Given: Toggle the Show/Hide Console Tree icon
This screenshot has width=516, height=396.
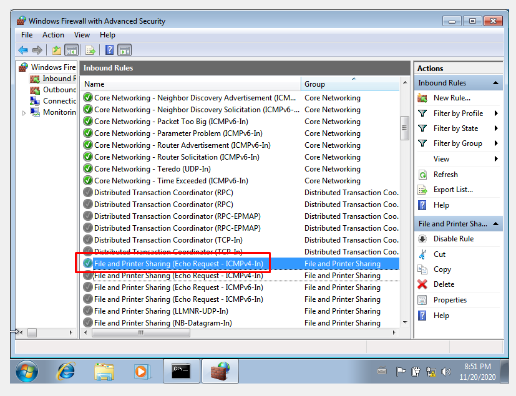Looking at the screenshot, I should click(71, 51).
